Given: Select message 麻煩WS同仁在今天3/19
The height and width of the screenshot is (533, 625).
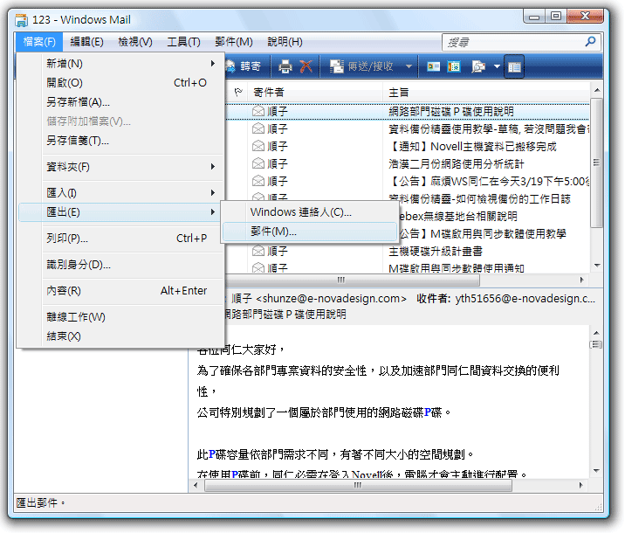Looking at the screenshot, I should click(488, 182).
